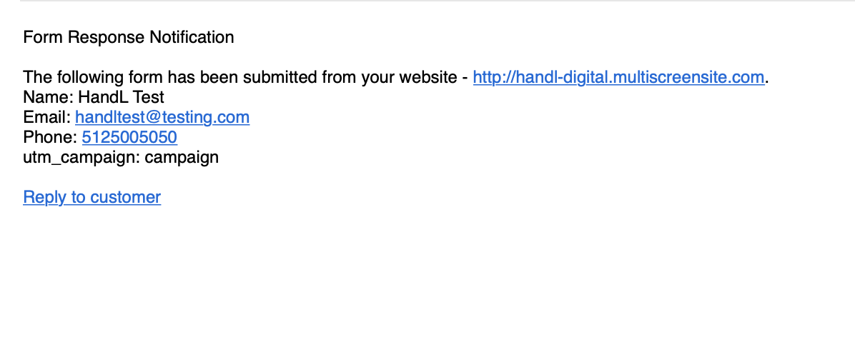Click the word "website" in the intro sentence

coord(427,77)
